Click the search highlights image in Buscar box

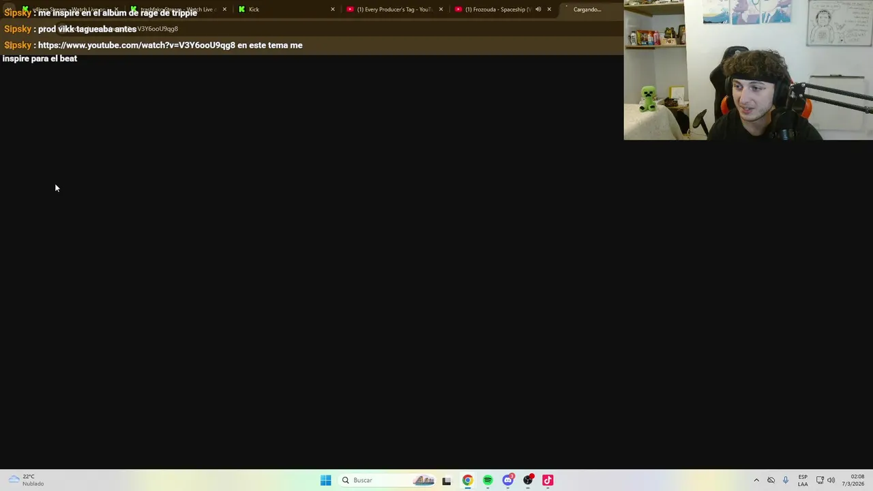[424, 480]
